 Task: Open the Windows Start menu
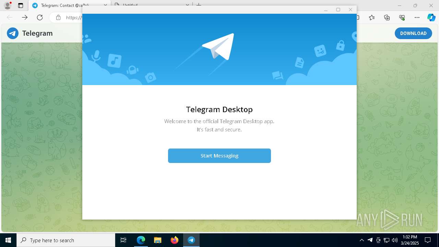pos(8,240)
